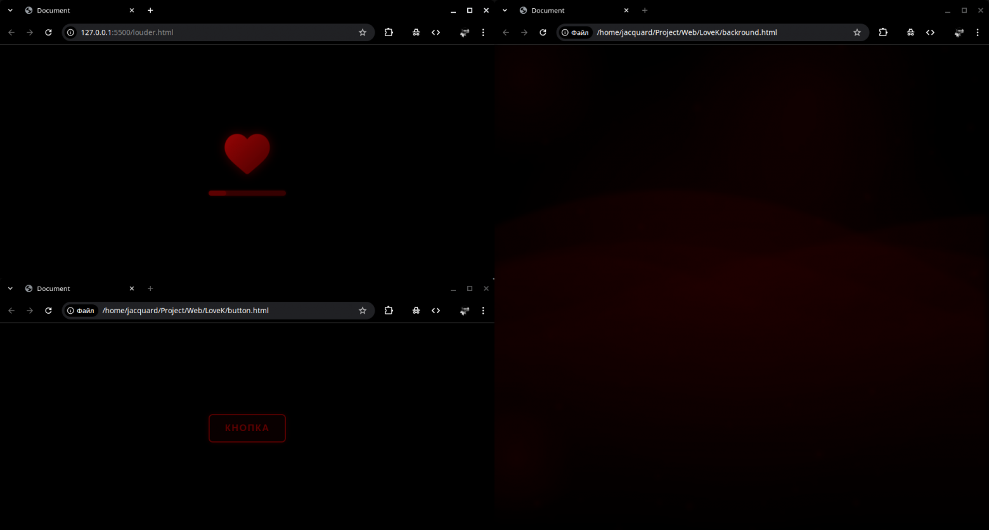Reload the button.html page

[48, 311]
